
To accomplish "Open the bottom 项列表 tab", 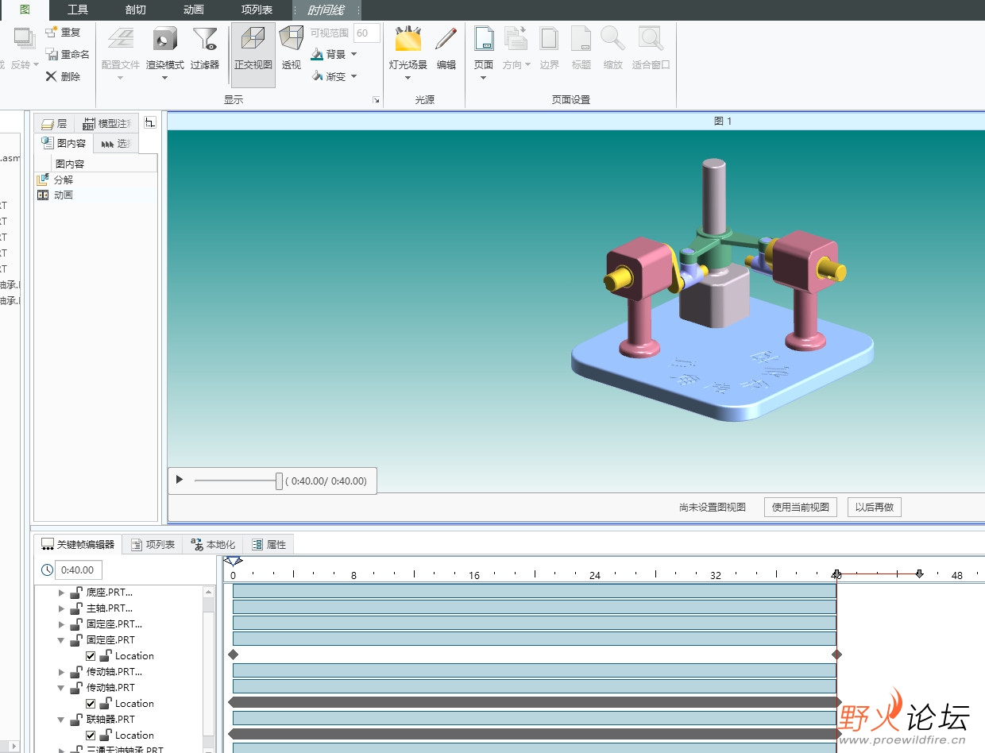I will click(x=153, y=544).
